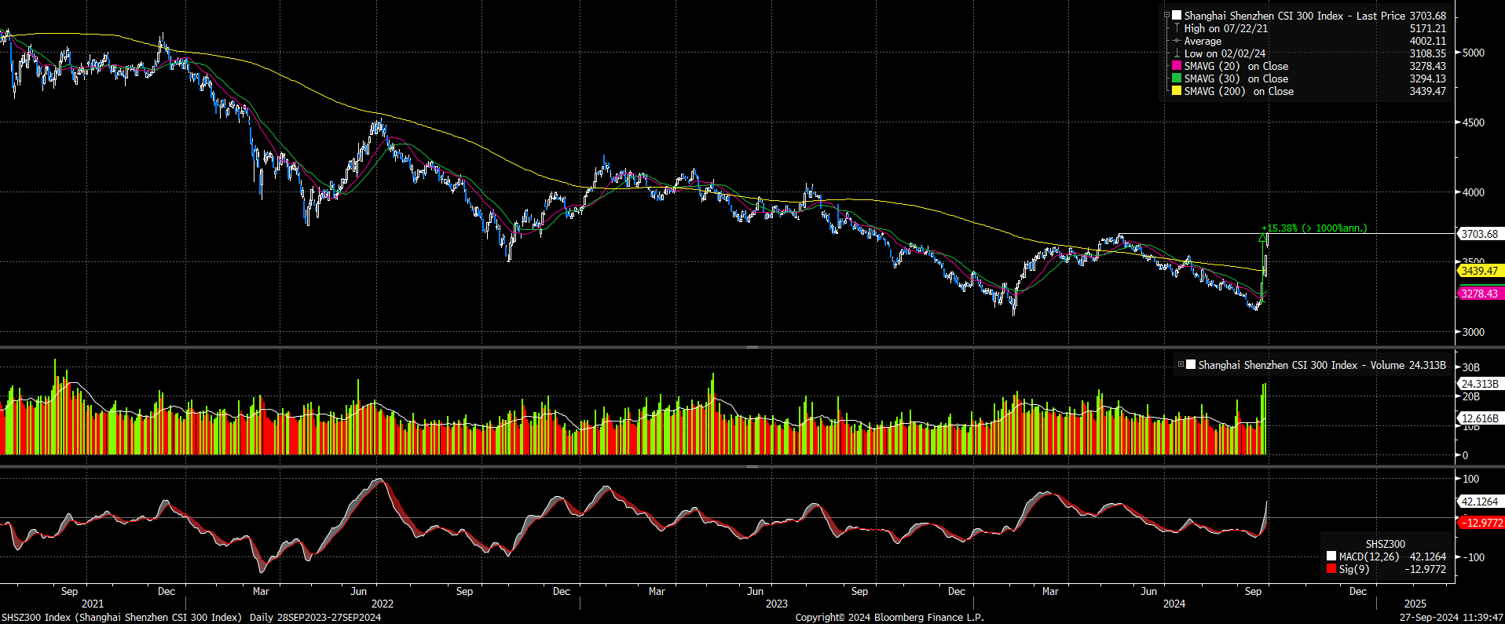Click the High marker icon in legend
This screenshot has width=1505, height=624.
(1177, 28)
